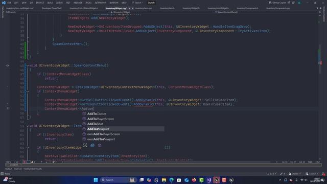Click the pending changes pencil icon in status bar
Screen dimensions: 327x184
(x=283, y=174)
